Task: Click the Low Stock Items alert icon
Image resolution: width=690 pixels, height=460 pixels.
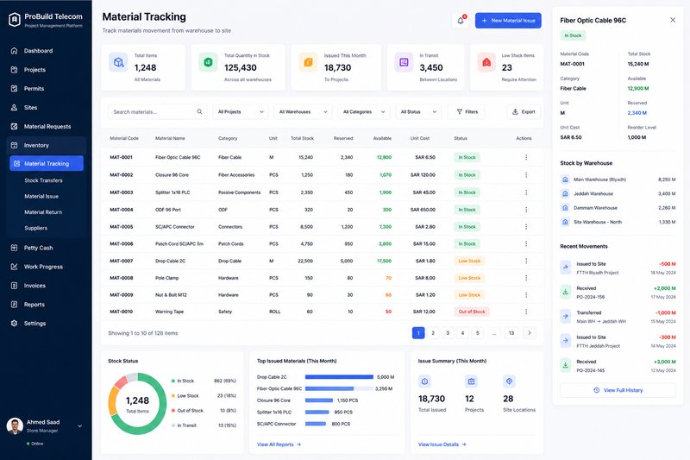Action: [x=486, y=62]
